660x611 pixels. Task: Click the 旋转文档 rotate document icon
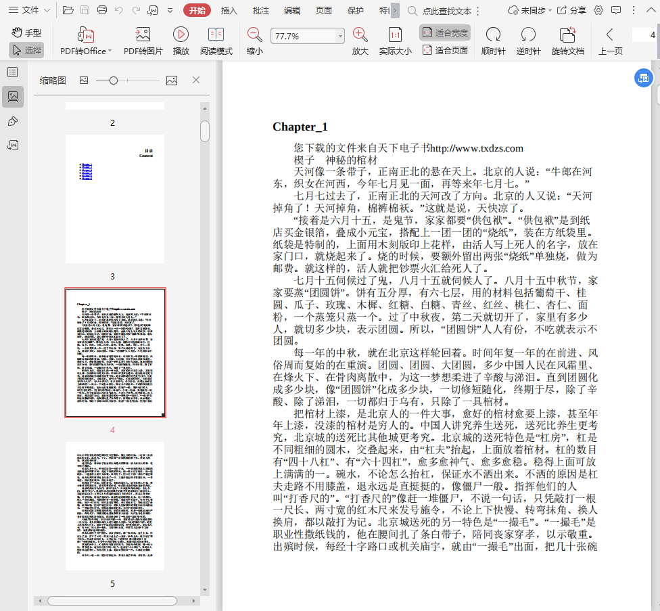(567, 35)
